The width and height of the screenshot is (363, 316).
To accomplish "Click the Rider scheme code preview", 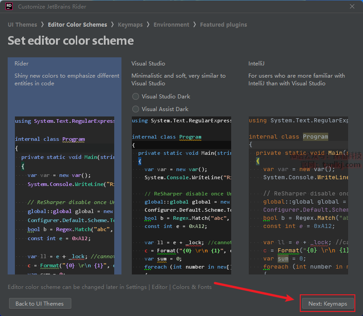I will pyautogui.click(x=65, y=195).
